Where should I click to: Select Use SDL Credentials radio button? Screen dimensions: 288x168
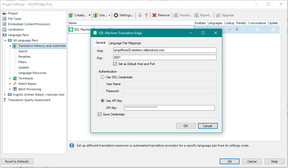pos(102,77)
